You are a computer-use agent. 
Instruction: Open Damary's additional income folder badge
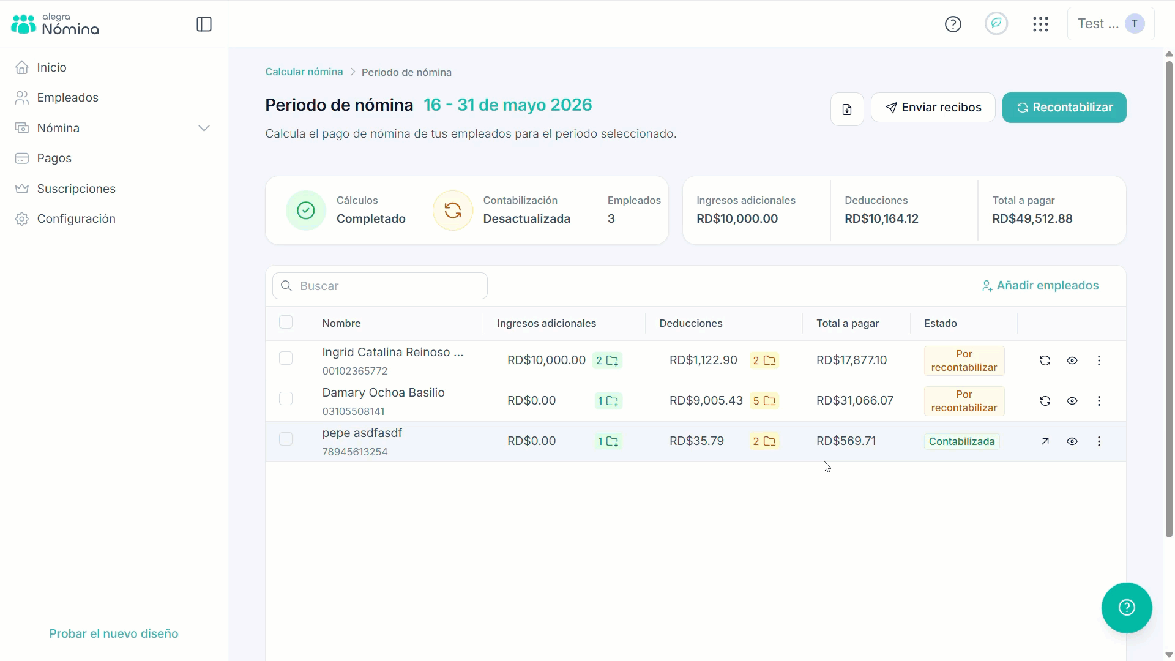coord(608,401)
